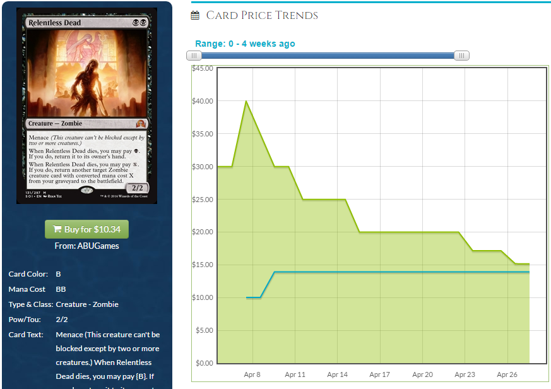Viewport: 551px width, 389px height.
Task: Click the $5.00 axis label
Action: pyautogui.click(x=204, y=330)
